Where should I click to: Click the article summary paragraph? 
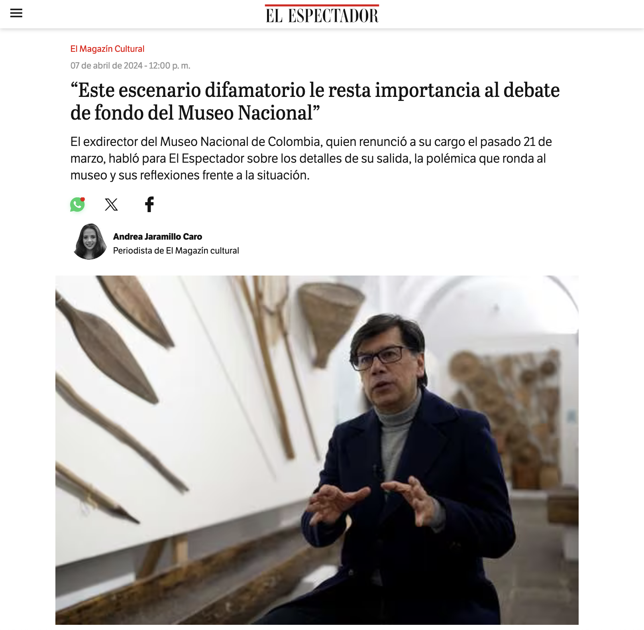pyautogui.click(x=311, y=158)
